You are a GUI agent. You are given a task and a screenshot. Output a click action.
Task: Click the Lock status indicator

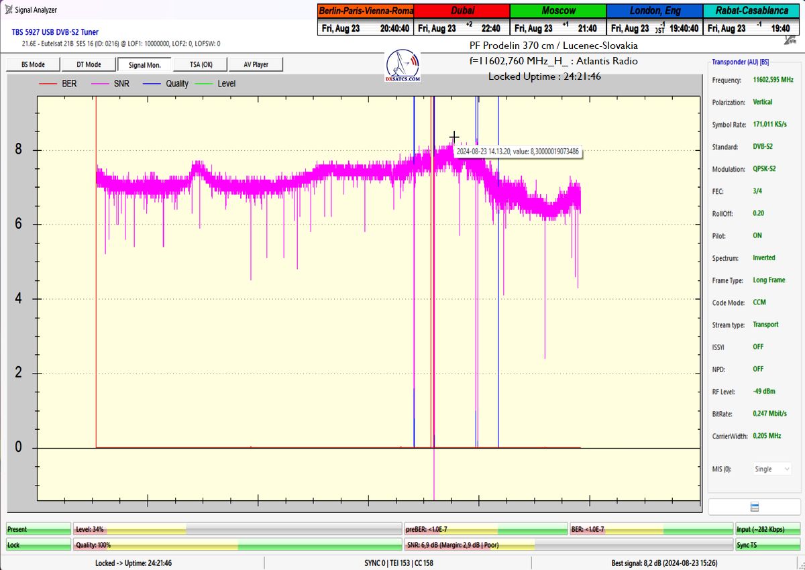point(38,545)
